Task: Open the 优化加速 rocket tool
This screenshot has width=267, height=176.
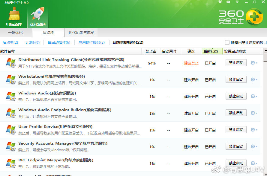Action: tap(38, 17)
